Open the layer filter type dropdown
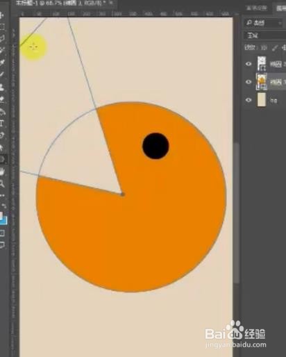The height and width of the screenshot is (357, 286). 264,23
